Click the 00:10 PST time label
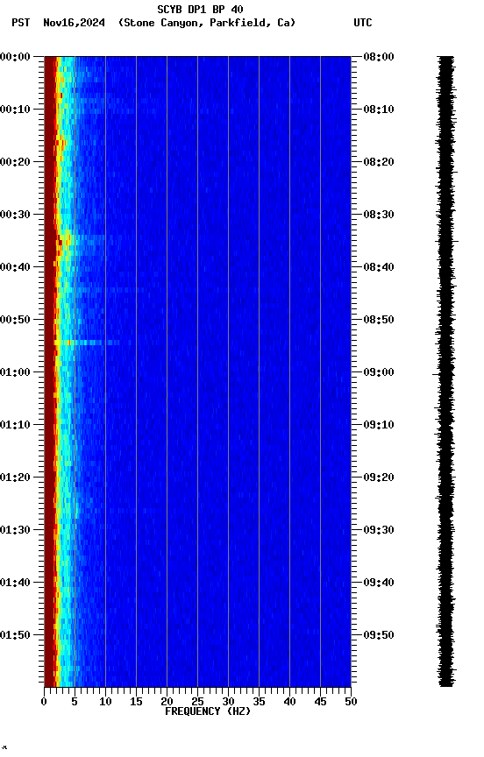The width and height of the screenshot is (484, 757). (15, 110)
